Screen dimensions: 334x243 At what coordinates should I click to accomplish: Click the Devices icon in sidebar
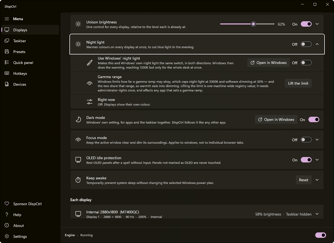(7, 84)
